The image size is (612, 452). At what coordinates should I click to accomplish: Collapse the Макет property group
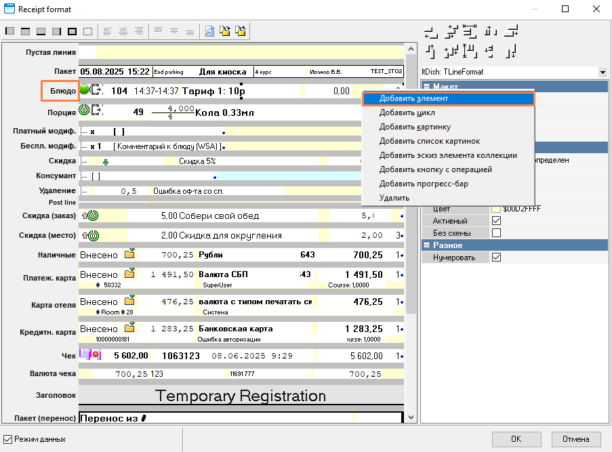pyautogui.click(x=426, y=86)
